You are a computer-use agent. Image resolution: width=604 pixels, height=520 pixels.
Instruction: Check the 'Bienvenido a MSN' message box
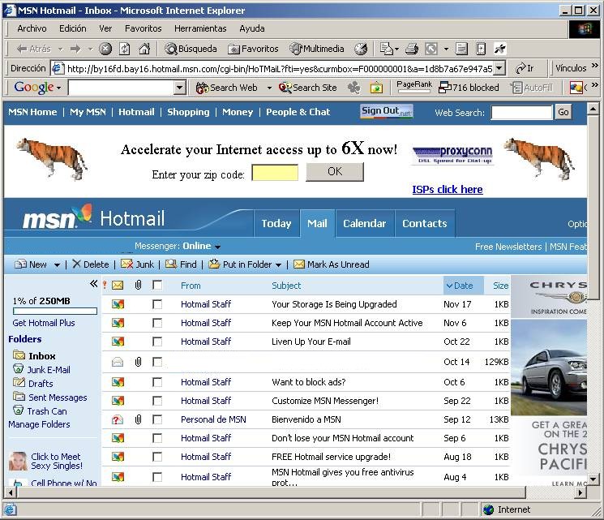point(157,419)
